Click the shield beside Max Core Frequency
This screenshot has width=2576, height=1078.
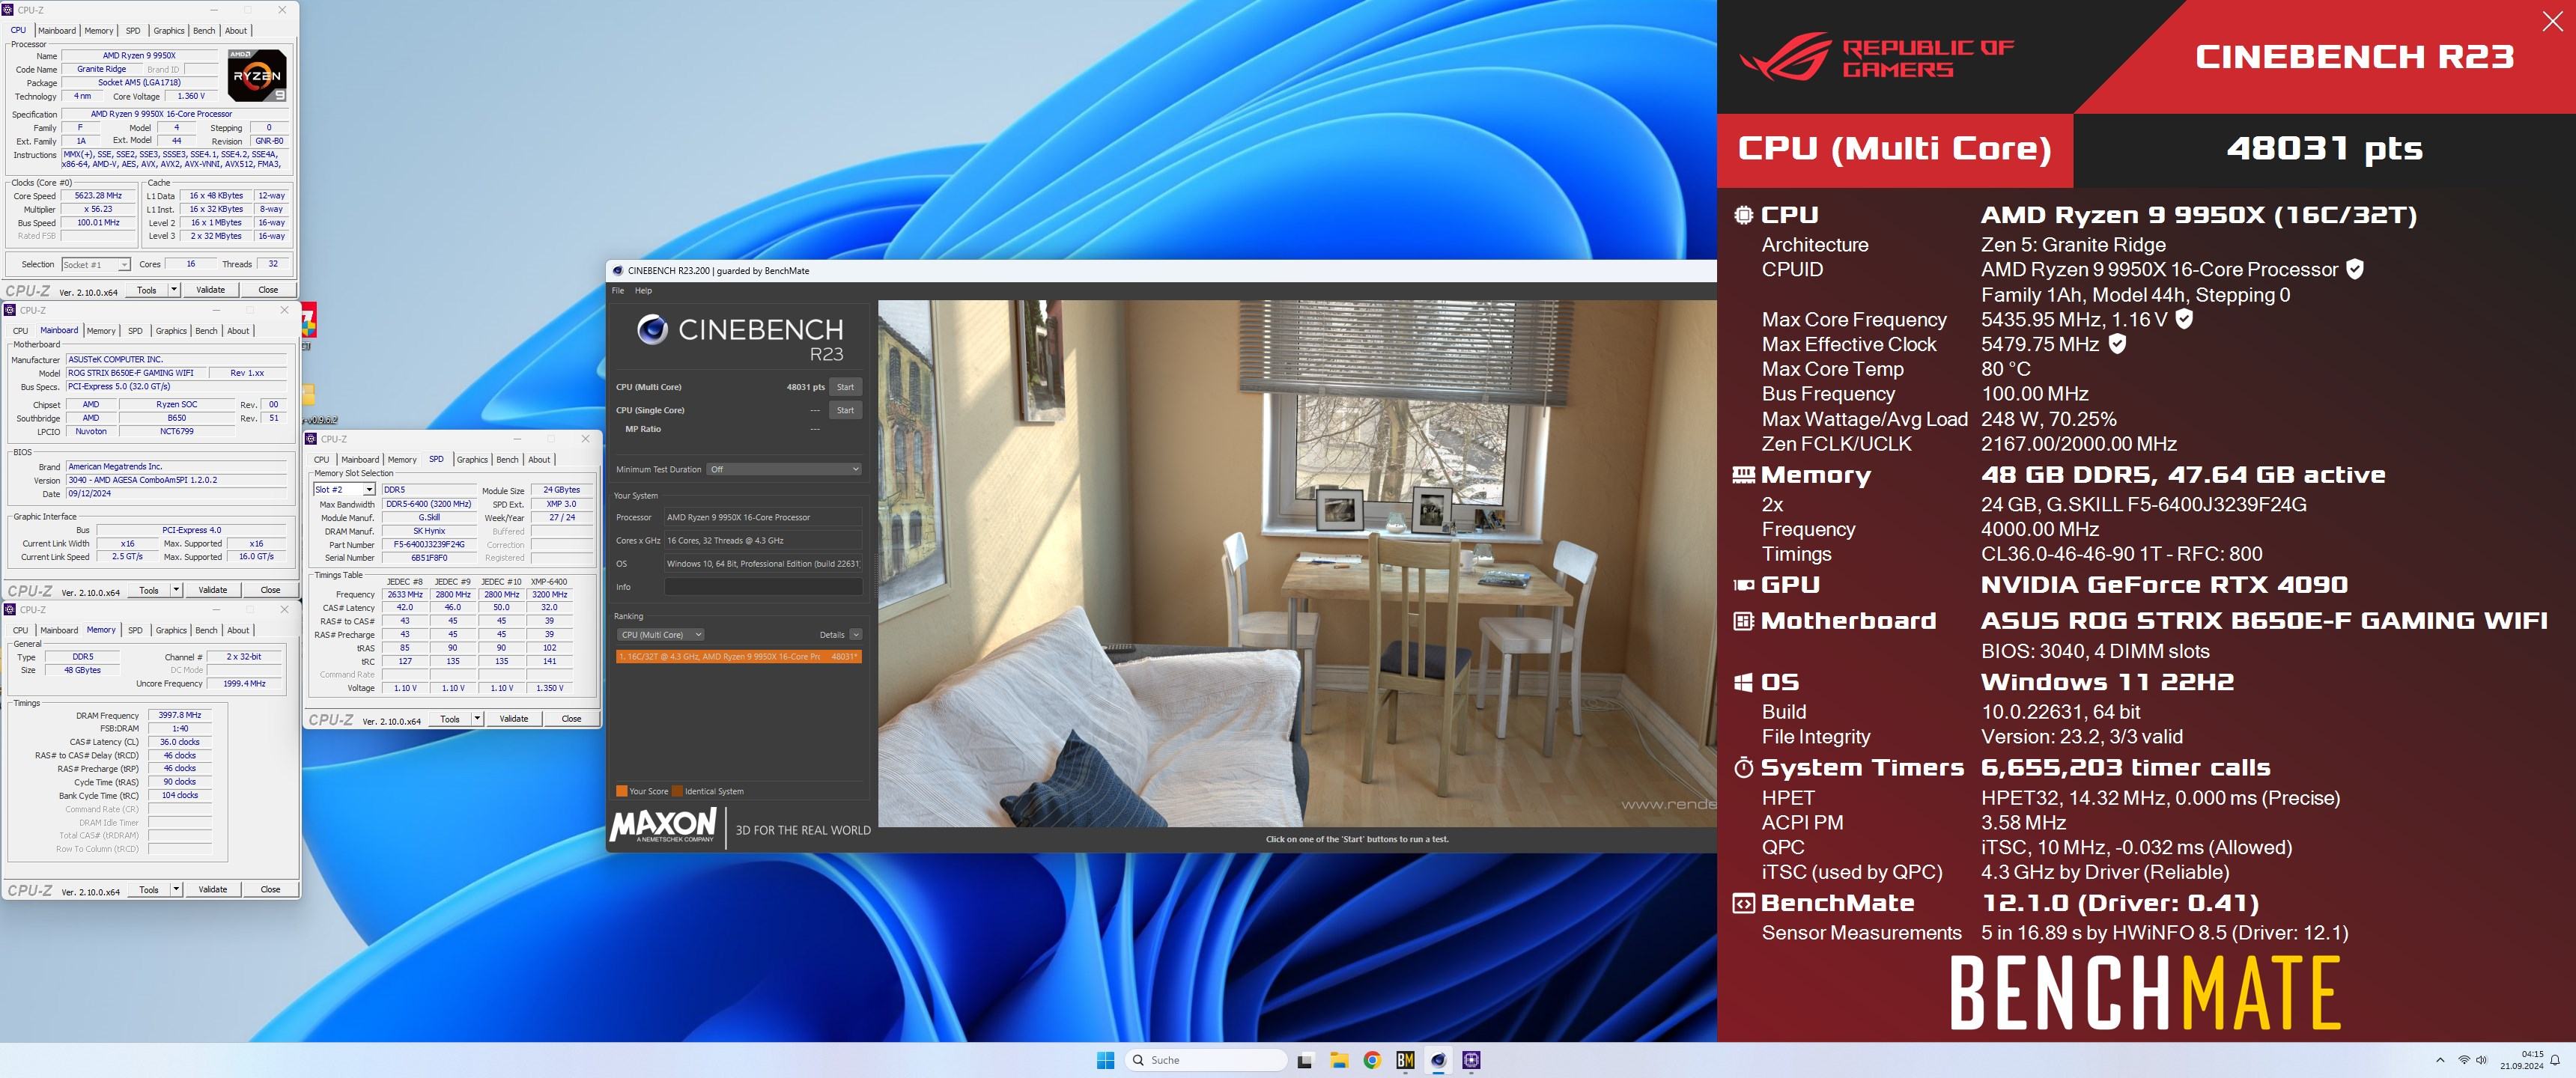(x=2184, y=319)
